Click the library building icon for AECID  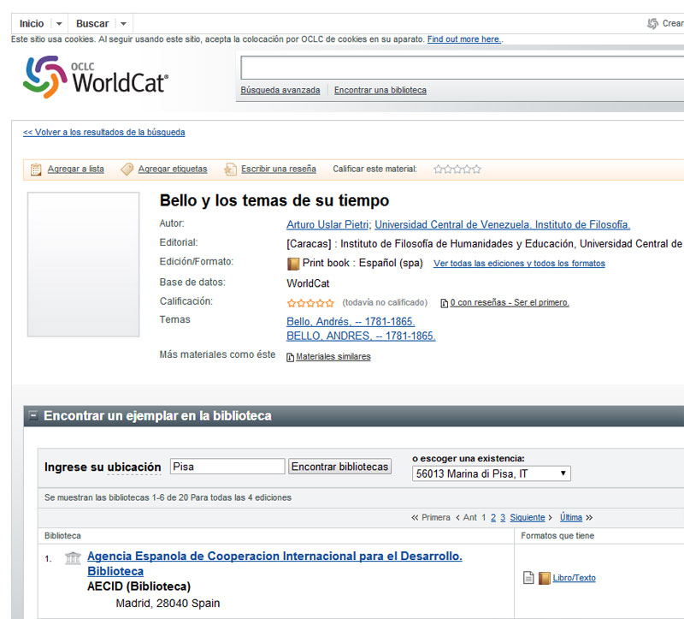pos(73,558)
